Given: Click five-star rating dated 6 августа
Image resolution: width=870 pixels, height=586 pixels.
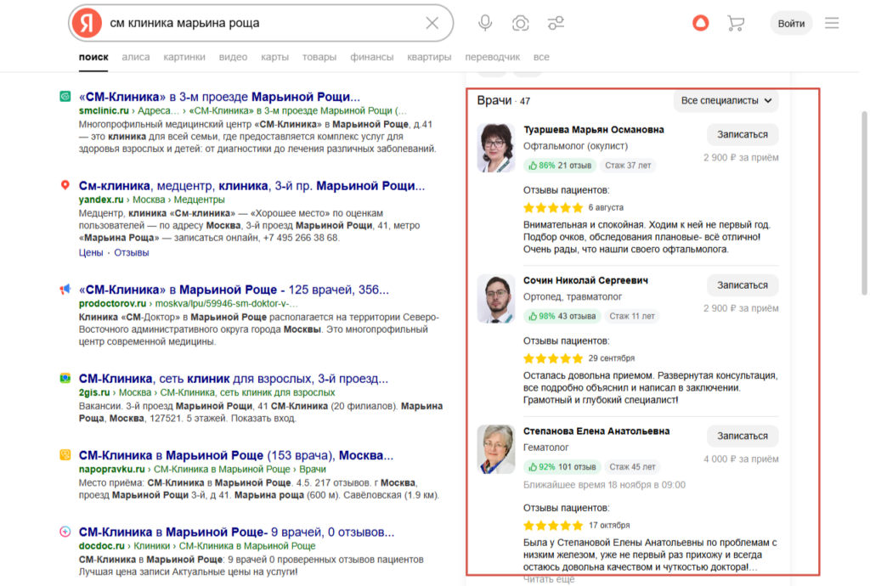Looking at the screenshot, I should (x=553, y=208).
